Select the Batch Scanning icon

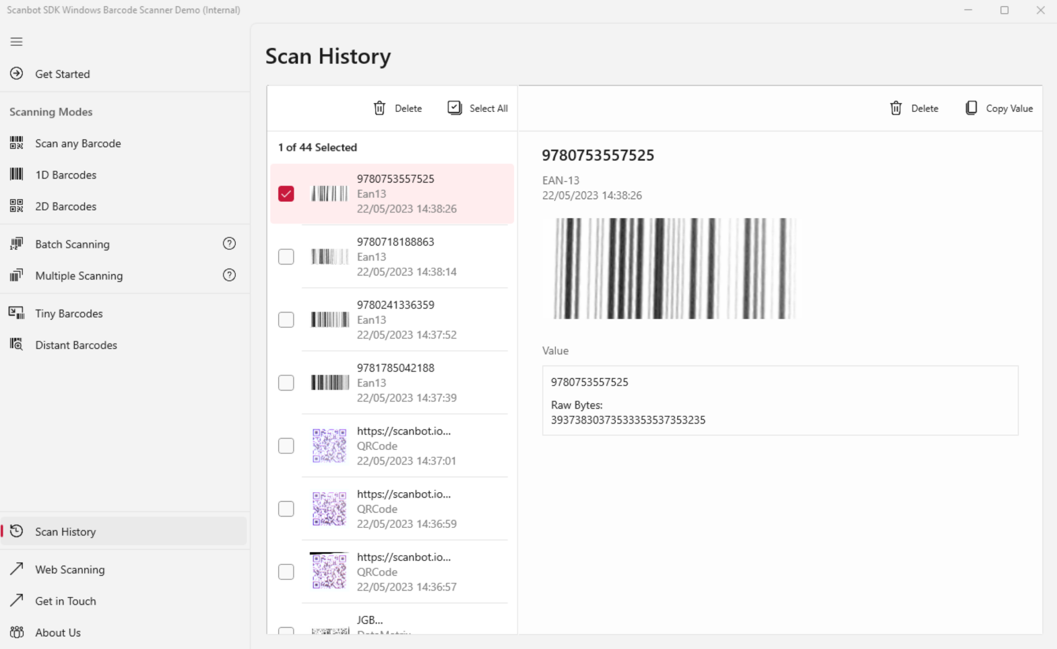click(x=16, y=244)
